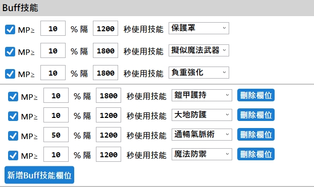Uncheck the 保護罩 skill row checkbox
314x187 pixels.
[x=10, y=30]
